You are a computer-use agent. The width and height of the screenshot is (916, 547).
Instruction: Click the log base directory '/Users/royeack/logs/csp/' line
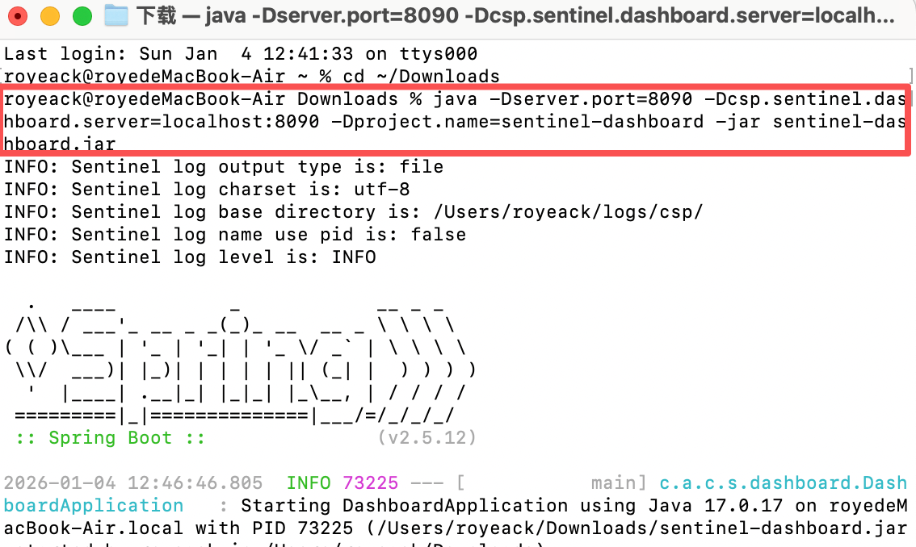[354, 212]
